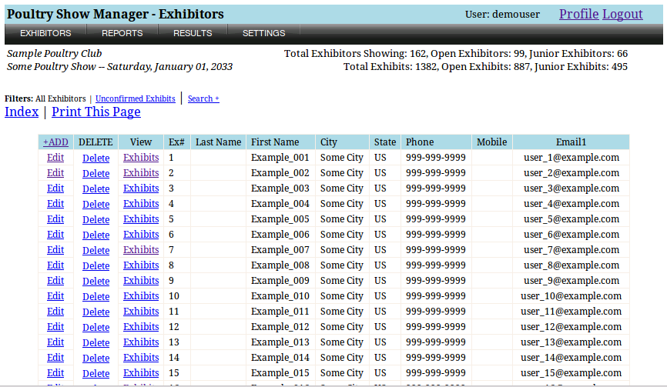Image resolution: width=667 pixels, height=387 pixels.
Task: Expand the Search + option
Action: [203, 98]
